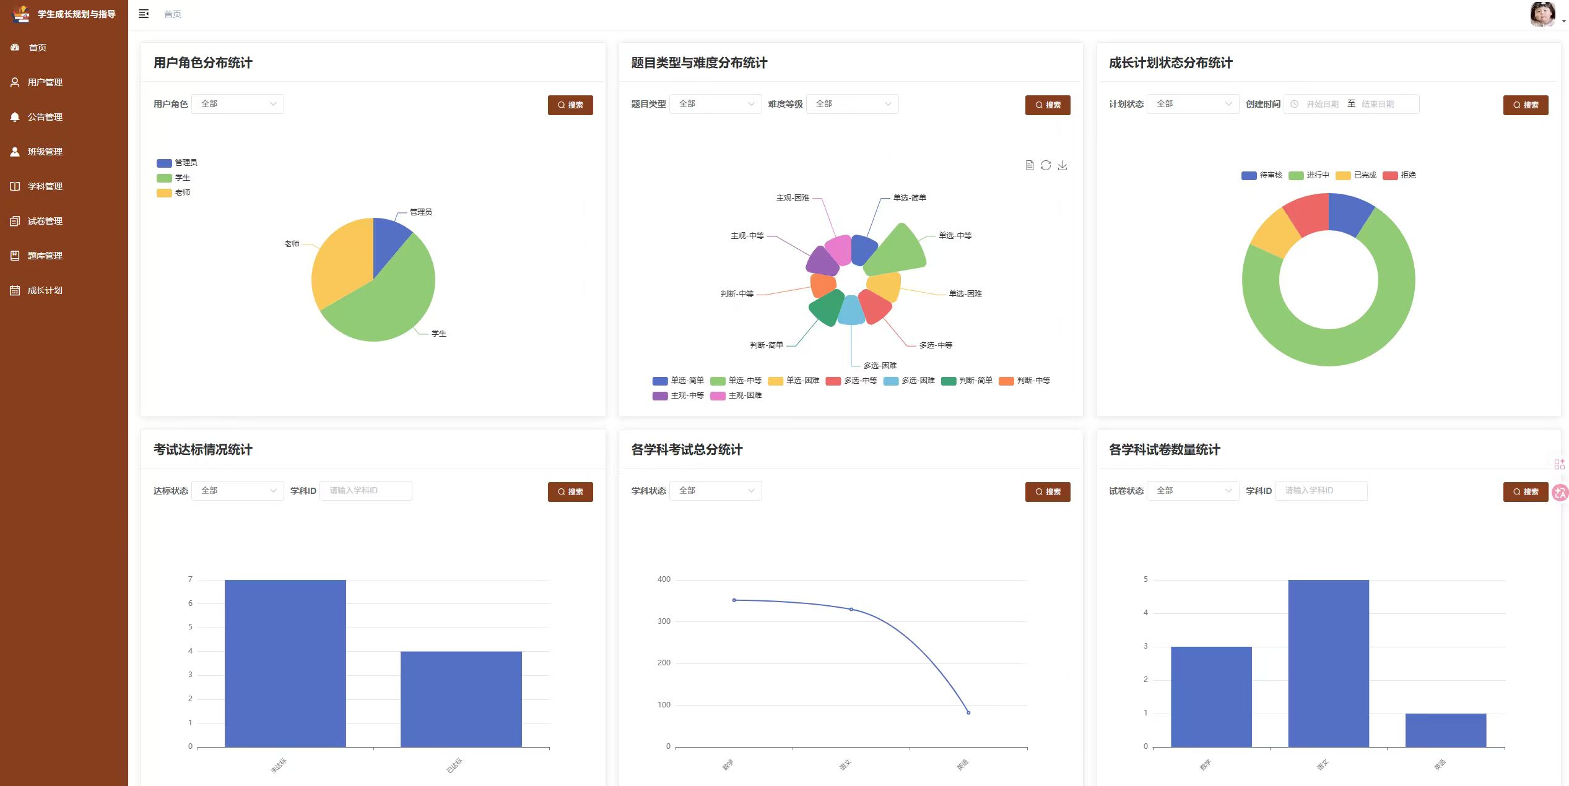Click the book icon beside 学科管理

pyautogui.click(x=15, y=186)
